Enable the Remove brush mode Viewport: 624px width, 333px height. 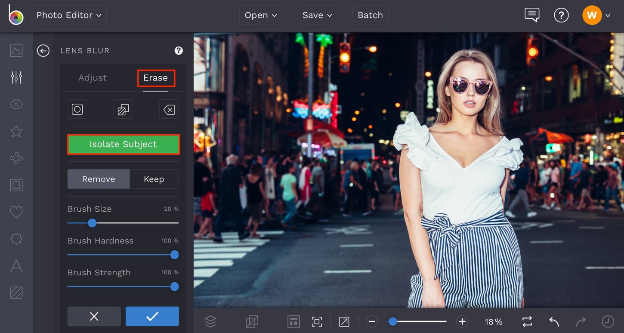tap(98, 179)
